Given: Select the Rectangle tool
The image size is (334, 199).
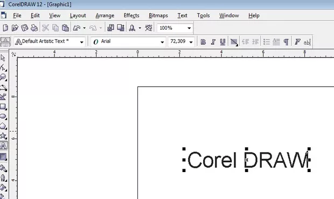Looking at the screenshot, I should pyautogui.click(x=3, y=107).
